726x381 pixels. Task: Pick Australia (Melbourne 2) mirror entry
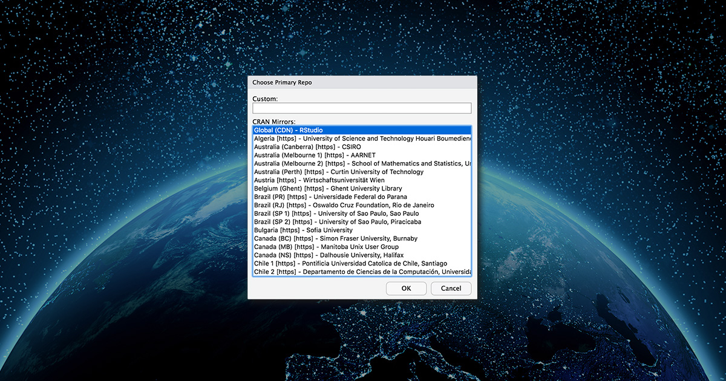coord(362,163)
